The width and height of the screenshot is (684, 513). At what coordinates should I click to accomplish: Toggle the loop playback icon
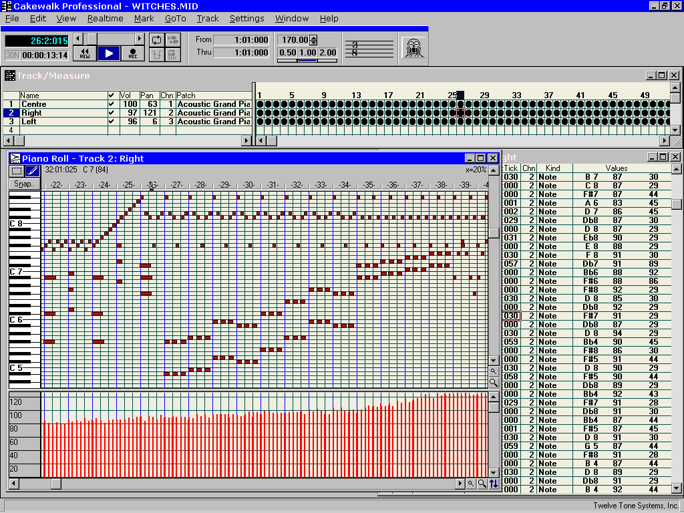click(x=156, y=40)
